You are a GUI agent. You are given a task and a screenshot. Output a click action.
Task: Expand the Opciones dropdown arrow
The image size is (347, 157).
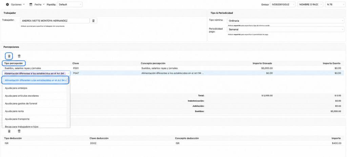[x=24, y=4]
